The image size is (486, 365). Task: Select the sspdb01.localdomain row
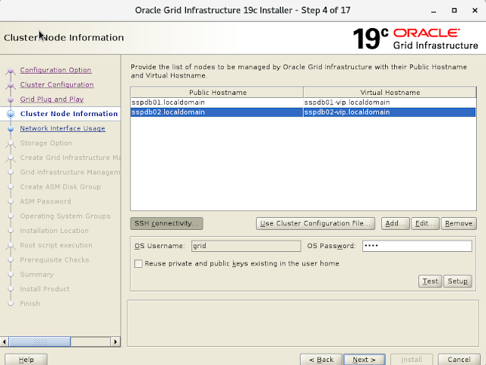point(303,102)
